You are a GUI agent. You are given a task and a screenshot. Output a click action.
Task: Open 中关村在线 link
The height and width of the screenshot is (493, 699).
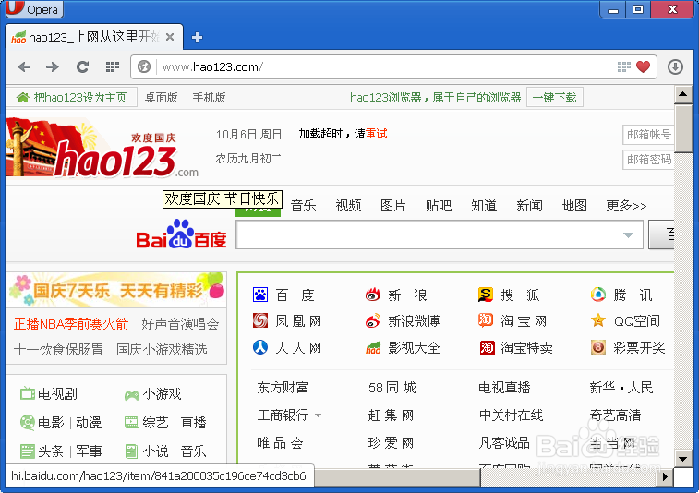tap(511, 415)
